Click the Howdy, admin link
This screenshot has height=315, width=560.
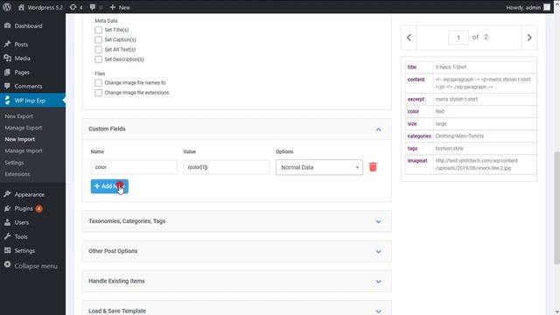[523, 8]
